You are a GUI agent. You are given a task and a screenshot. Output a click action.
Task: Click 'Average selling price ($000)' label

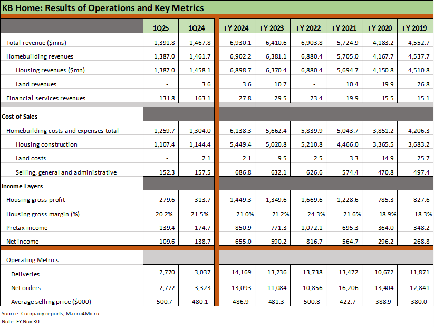(x=51, y=302)
